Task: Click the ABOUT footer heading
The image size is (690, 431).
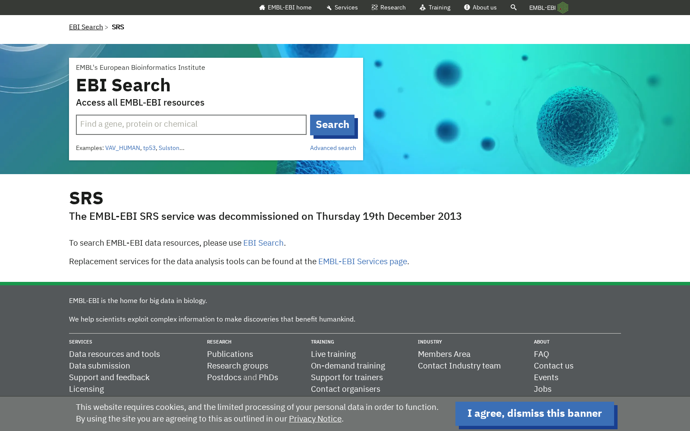Action: click(x=542, y=342)
